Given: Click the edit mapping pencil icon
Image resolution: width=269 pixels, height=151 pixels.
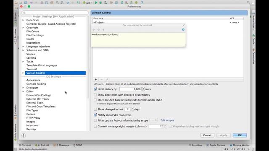Looking at the screenshot, I should pyautogui.click(x=107, y=79).
